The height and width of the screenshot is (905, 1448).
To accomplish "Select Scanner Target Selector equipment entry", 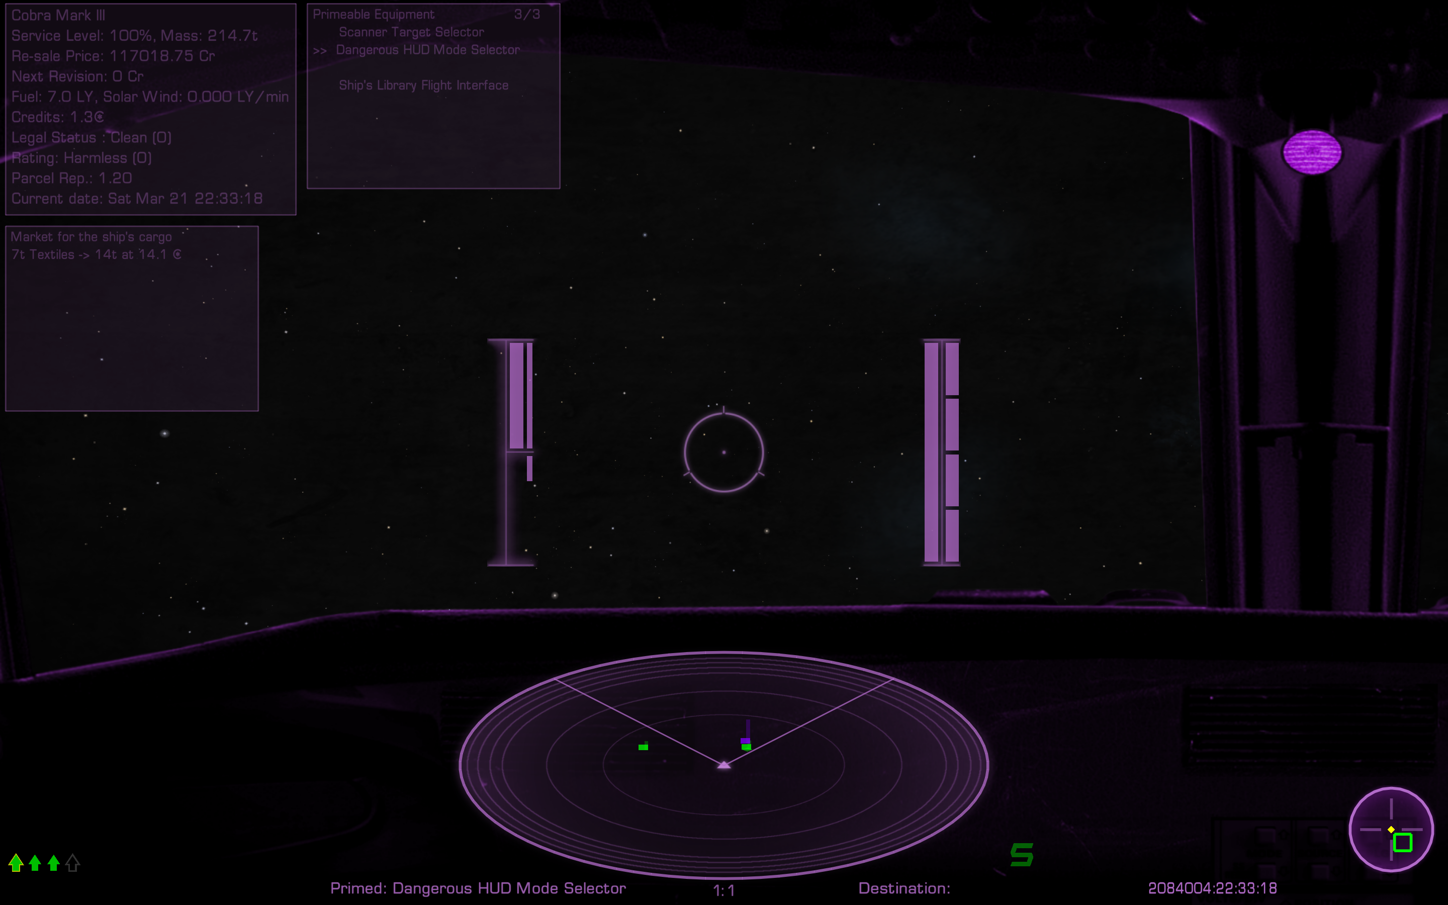I will (x=411, y=32).
